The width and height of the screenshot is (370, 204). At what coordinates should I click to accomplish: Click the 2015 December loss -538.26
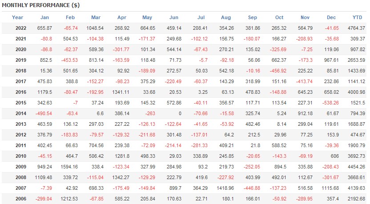pos(330,103)
